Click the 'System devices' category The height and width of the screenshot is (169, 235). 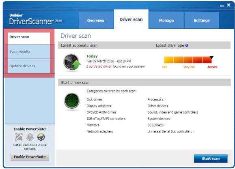(159, 119)
